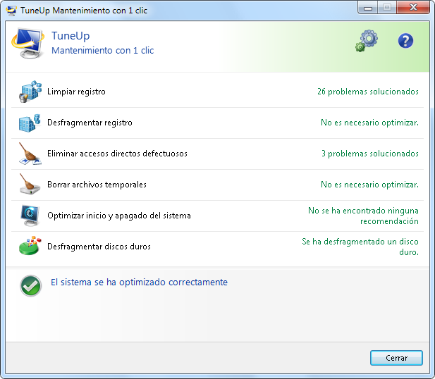
Task: Select the 'Desfragmentar discos duros' label
Action: [99, 247]
